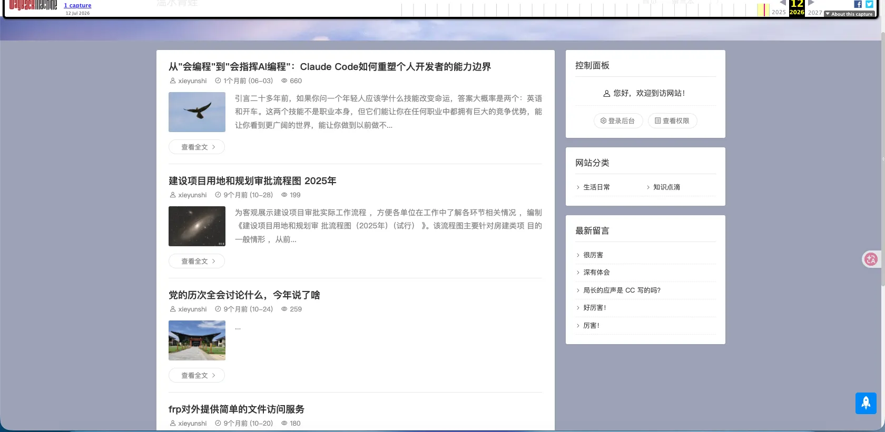This screenshot has width=885, height=432.
Task: Share capture on Twitter icon
Action: click(869, 4)
